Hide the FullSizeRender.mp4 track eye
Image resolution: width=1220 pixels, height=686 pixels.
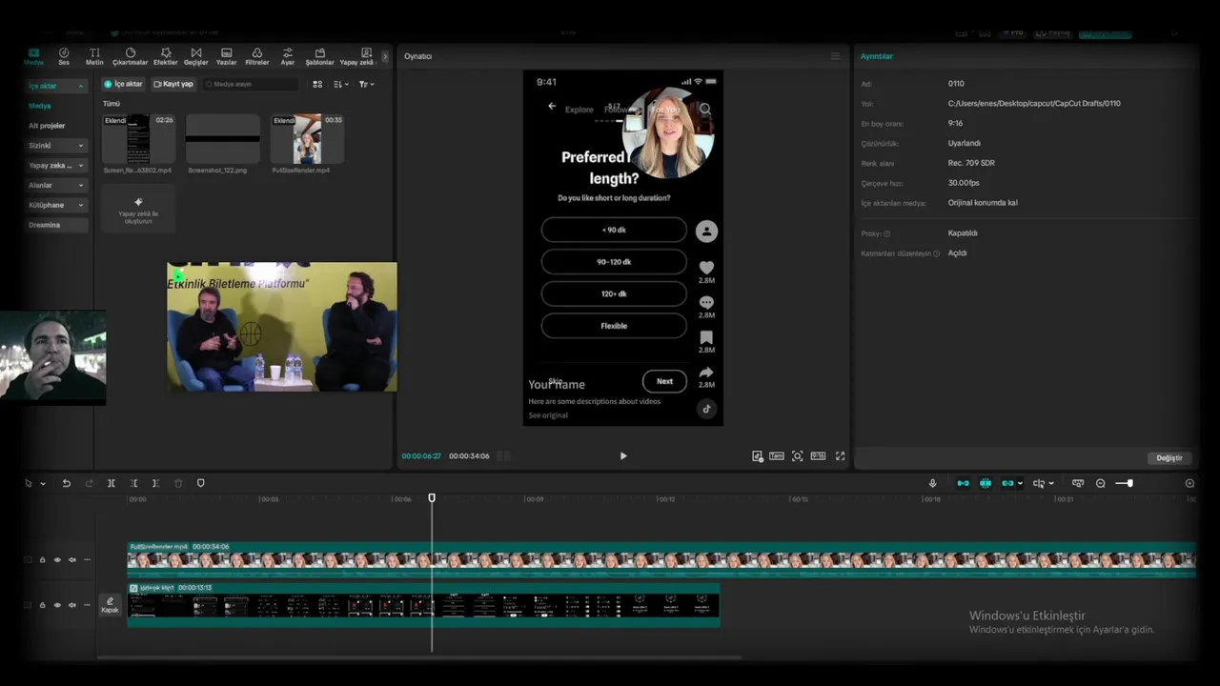coord(57,560)
